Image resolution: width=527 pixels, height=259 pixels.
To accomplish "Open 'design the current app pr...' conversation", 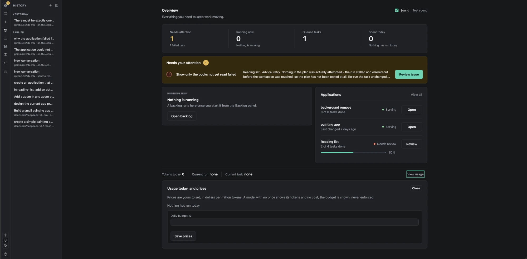I will 34,104.
